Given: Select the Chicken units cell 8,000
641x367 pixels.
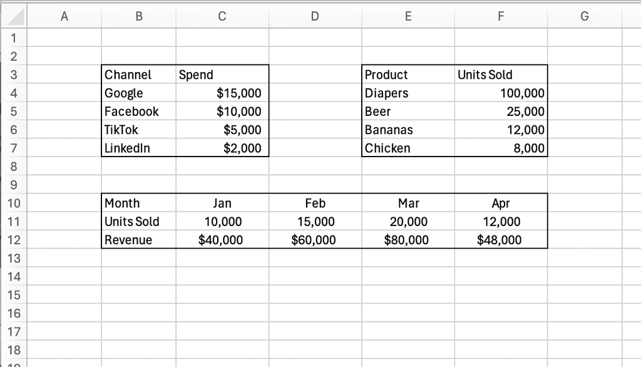Looking at the screenshot, I should [x=501, y=148].
